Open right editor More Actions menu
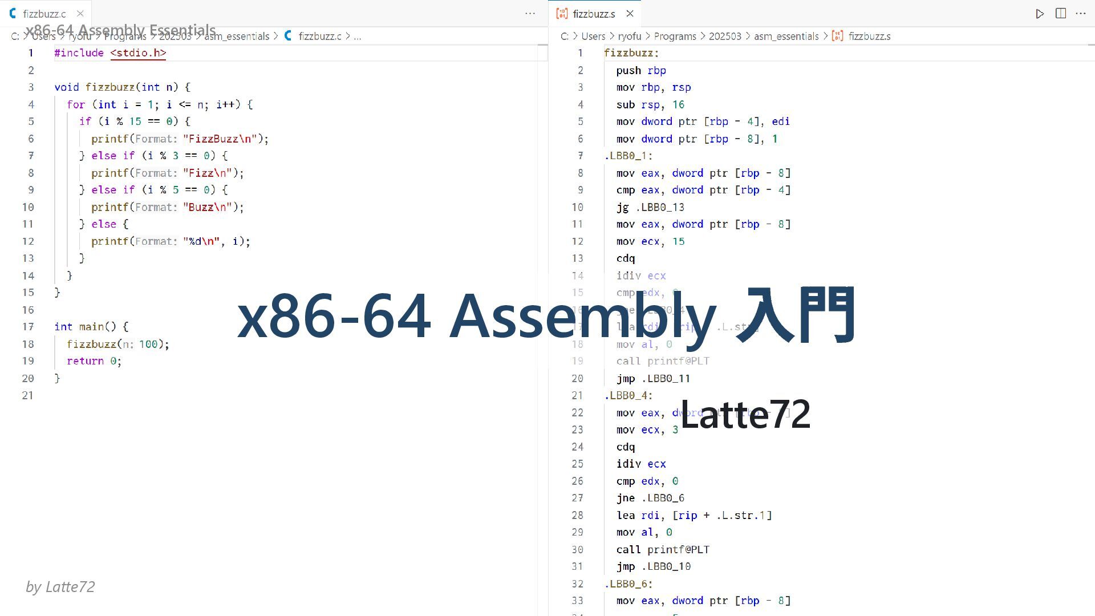Viewport: 1095px width, 616px height. pyautogui.click(x=1081, y=14)
